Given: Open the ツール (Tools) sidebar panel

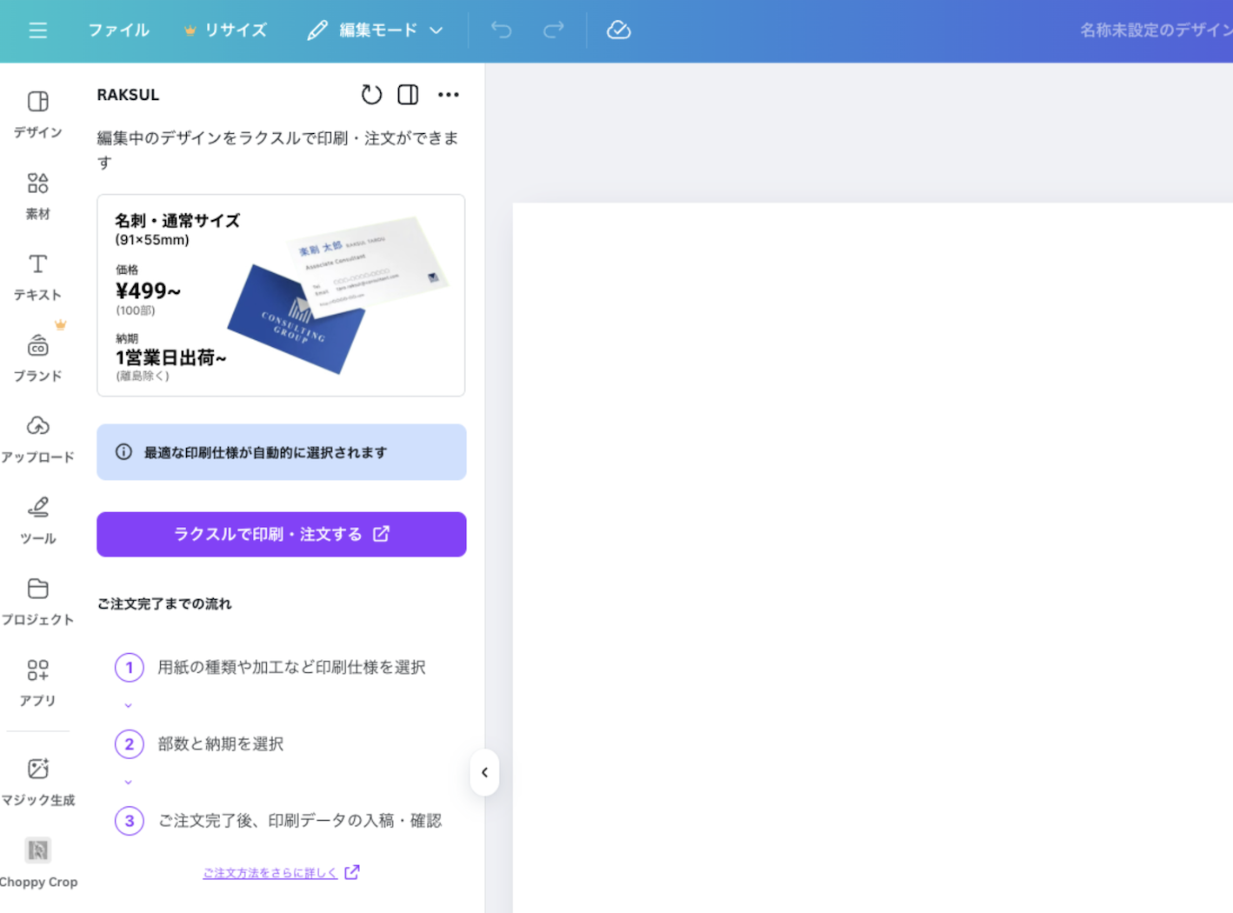Looking at the screenshot, I should [x=37, y=520].
